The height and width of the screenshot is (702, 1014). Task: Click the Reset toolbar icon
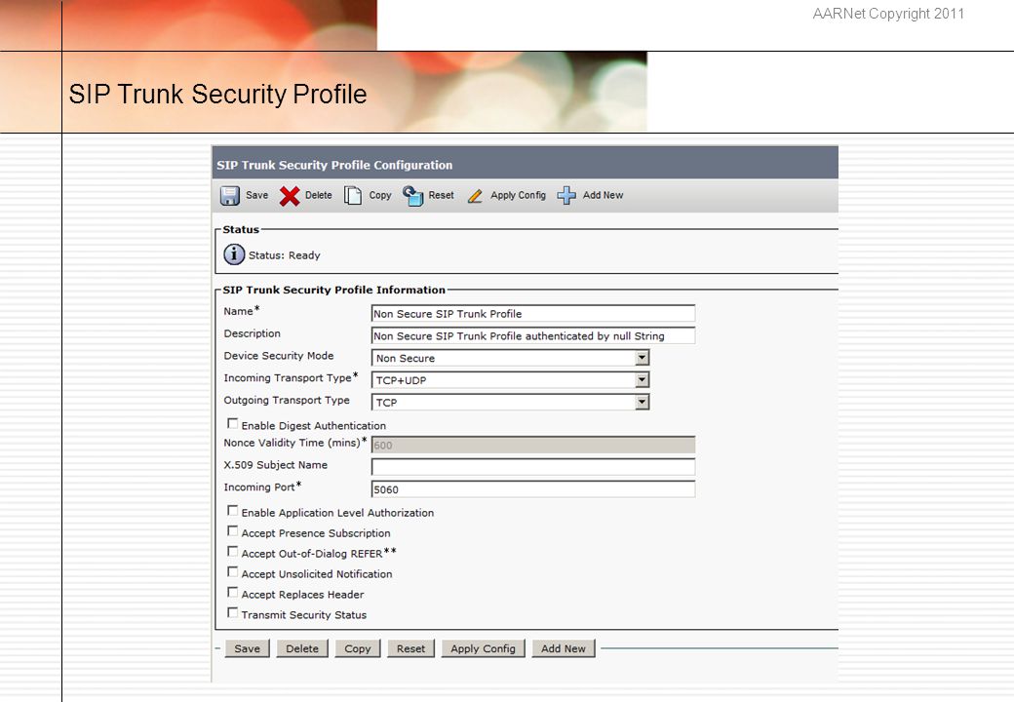tap(412, 195)
